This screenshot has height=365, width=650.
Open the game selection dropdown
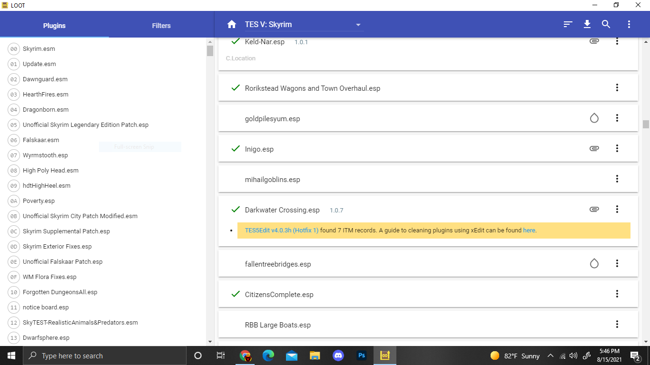click(x=304, y=25)
